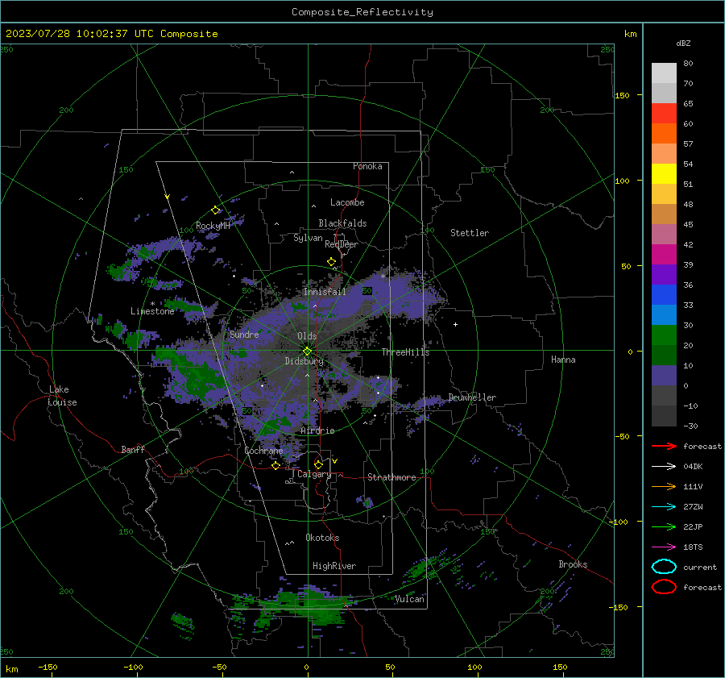Click the RockyMH label
The image size is (725, 678).
click(213, 226)
